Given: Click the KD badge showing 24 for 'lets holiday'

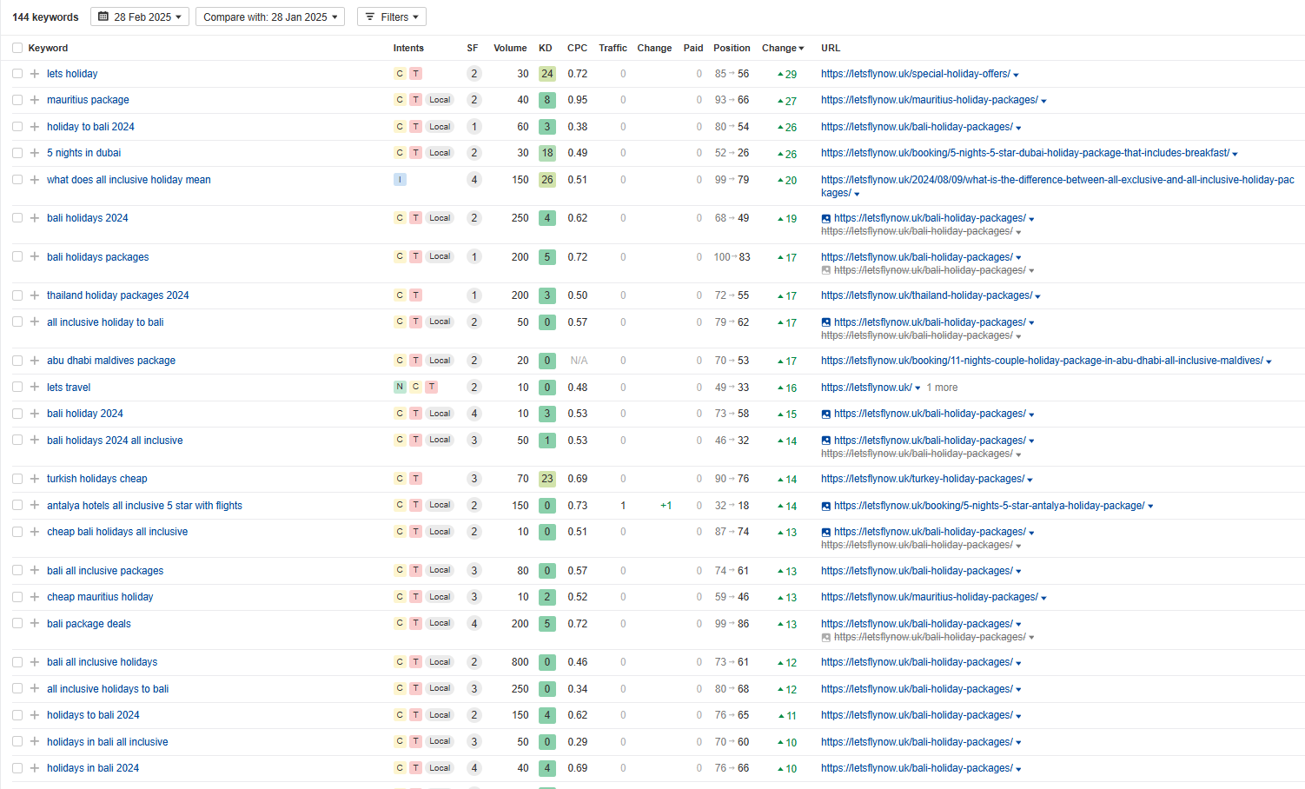Looking at the screenshot, I should click(x=547, y=74).
